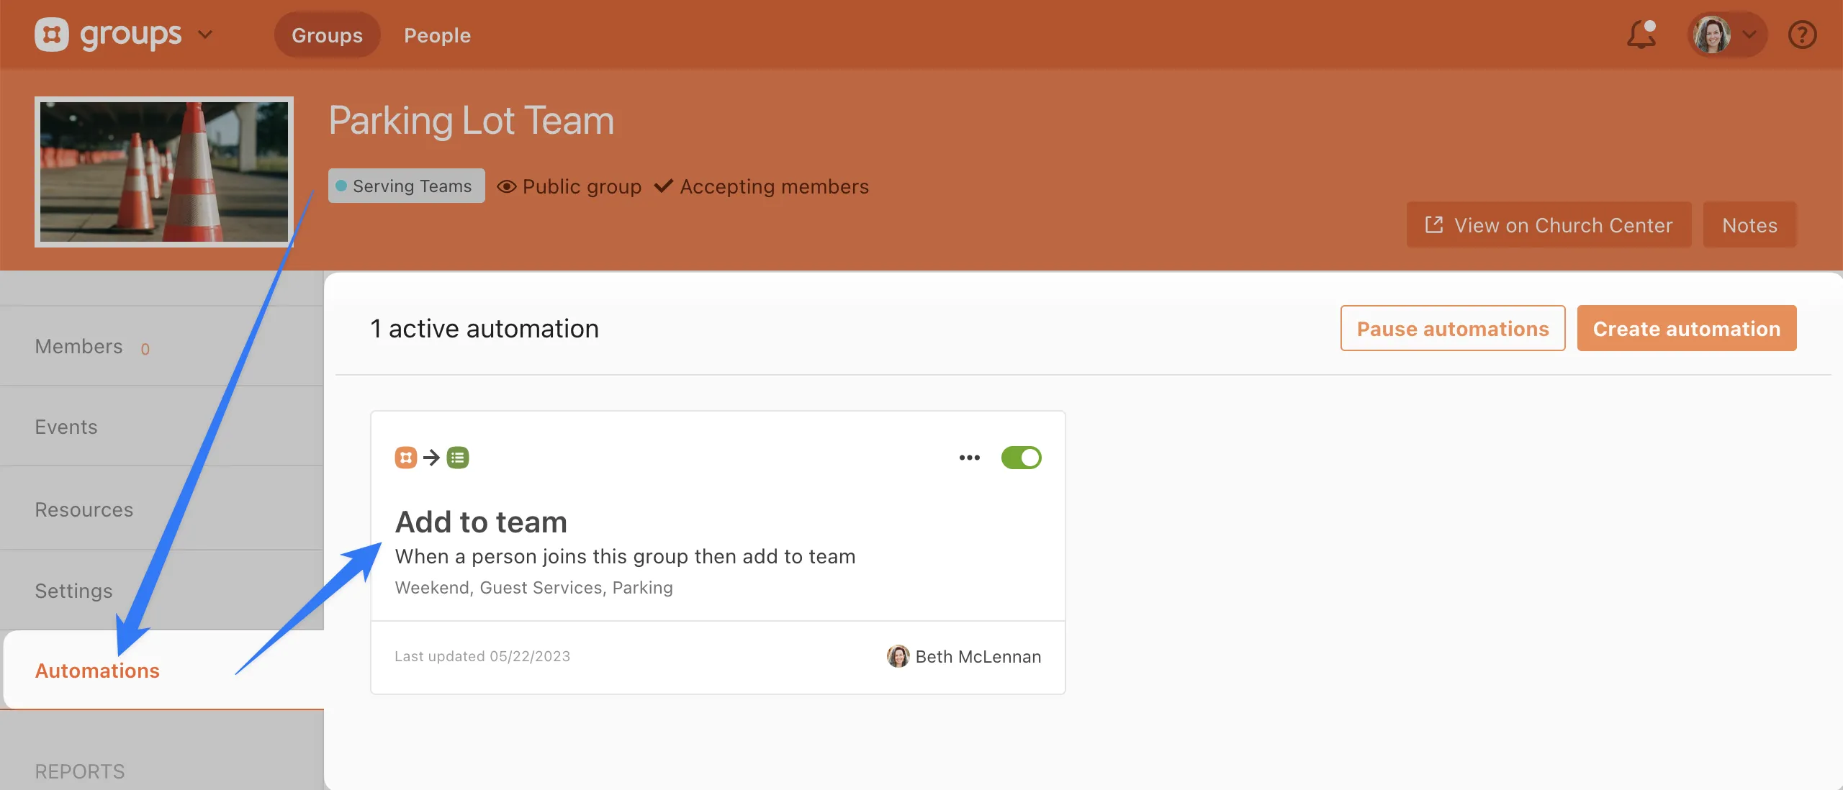1843x790 pixels.
Task: Open the Notes button
Action: [1749, 225]
